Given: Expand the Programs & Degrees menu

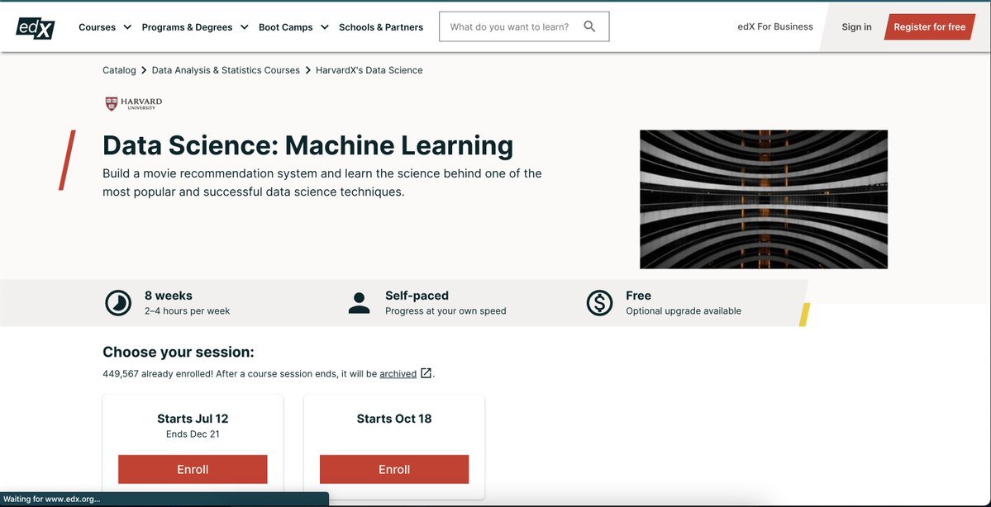Looking at the screenshot, I should tap(195, 27).
